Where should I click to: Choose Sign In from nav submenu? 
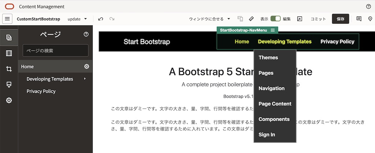point(267,135)
